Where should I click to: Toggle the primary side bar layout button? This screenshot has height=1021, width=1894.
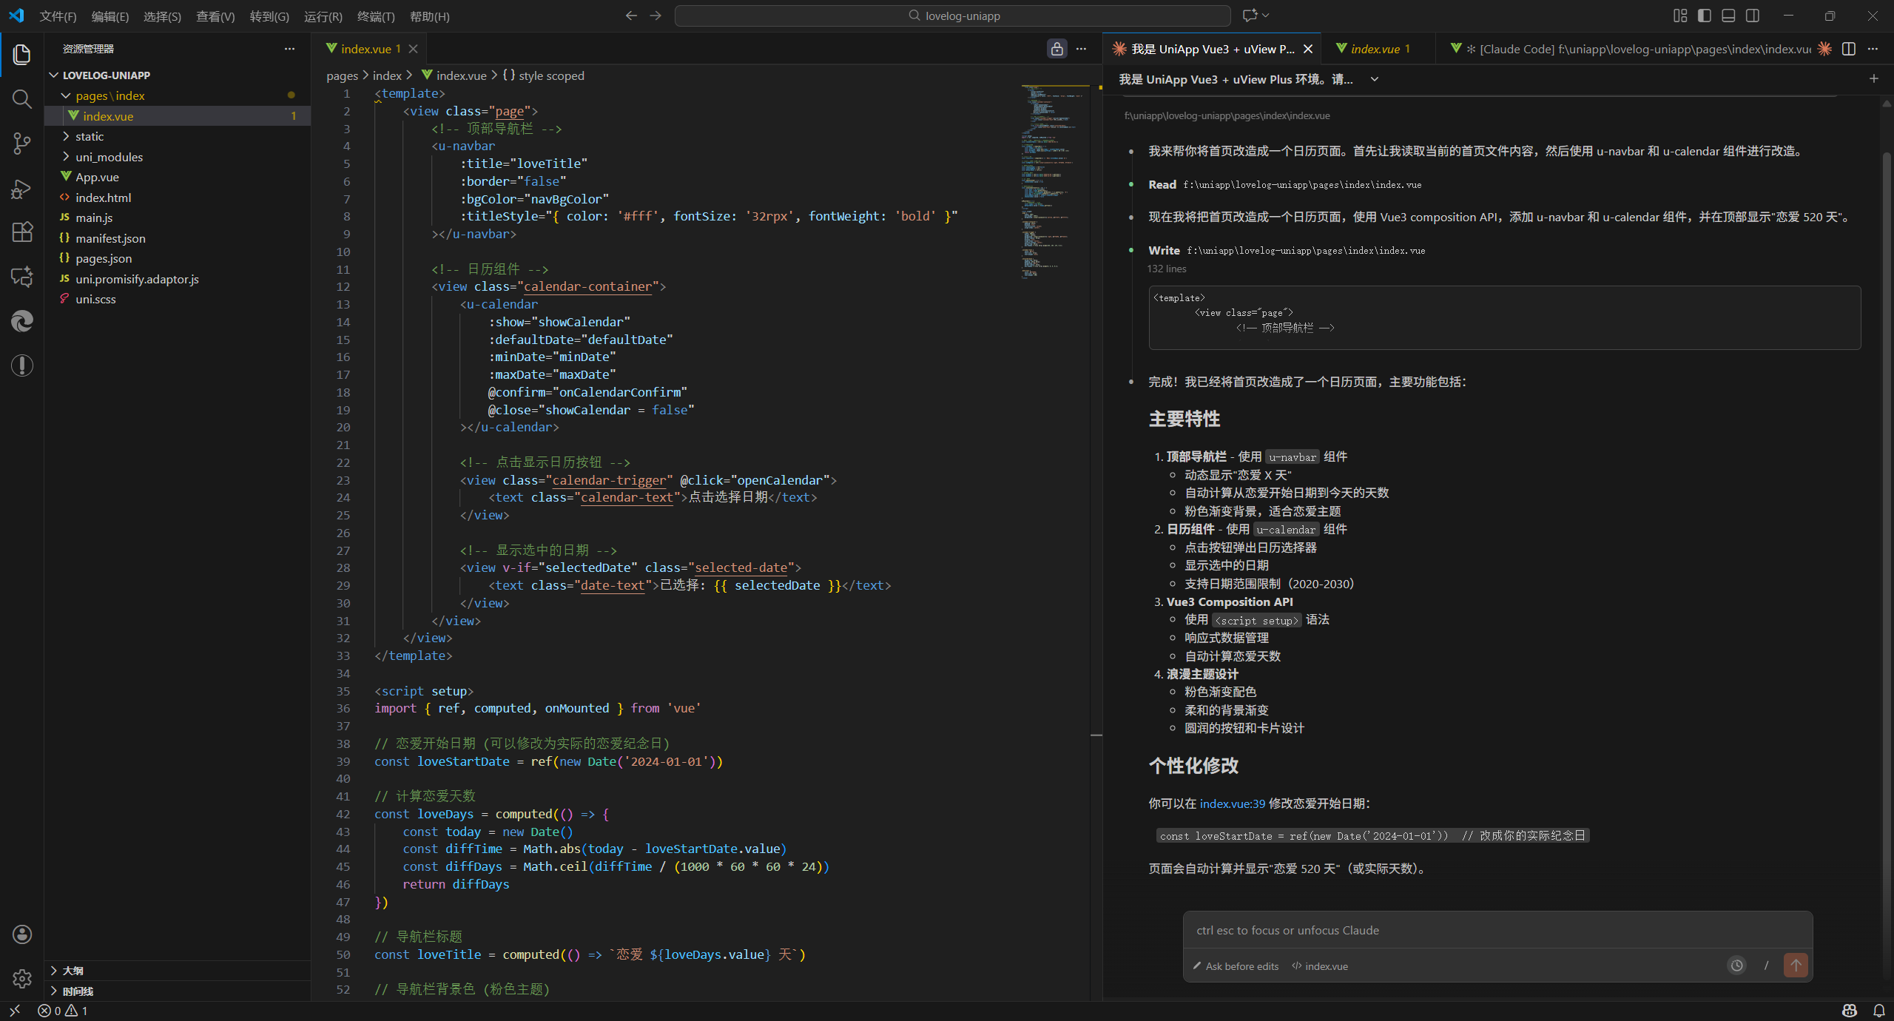pos(1705,16)
